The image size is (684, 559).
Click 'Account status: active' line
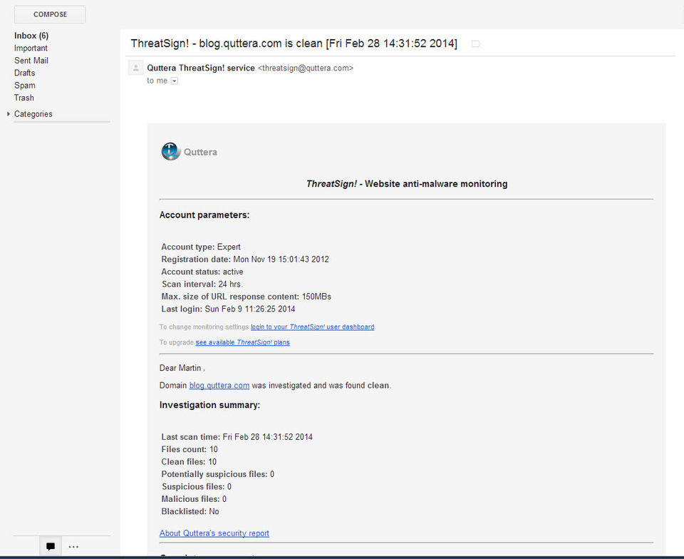click(x=202, y=272)
